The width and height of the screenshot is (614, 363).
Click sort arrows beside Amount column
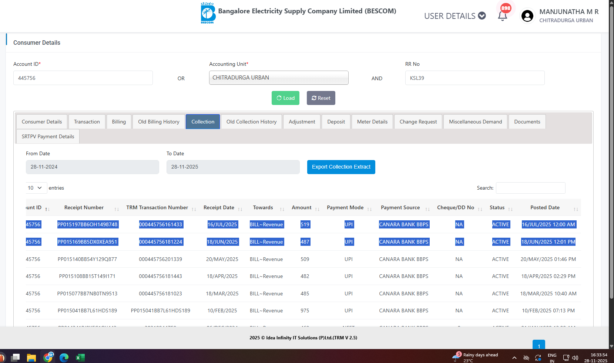coord(317,209)
